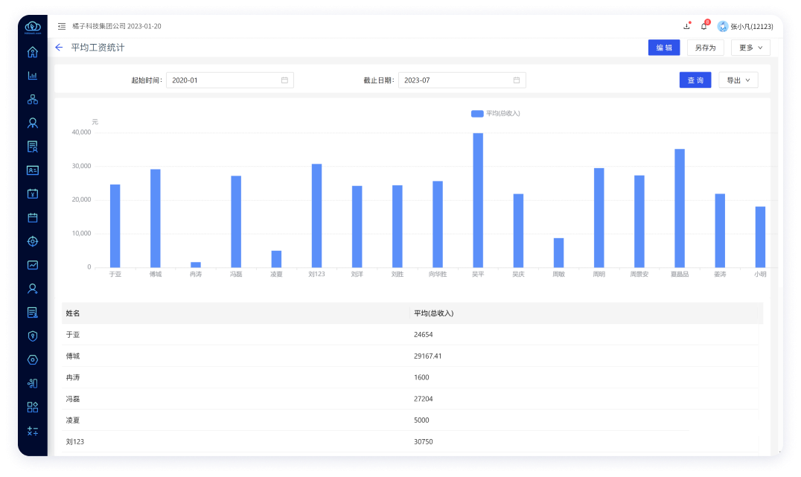The image size is (801, 477).
Task: Open the organization structure sidebar icon
Action: pos(33,100)
